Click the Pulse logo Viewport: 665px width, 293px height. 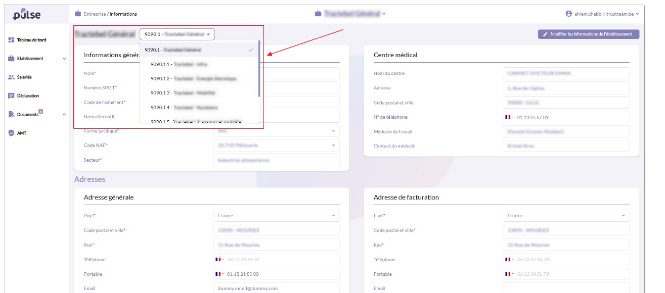point(27,15)
